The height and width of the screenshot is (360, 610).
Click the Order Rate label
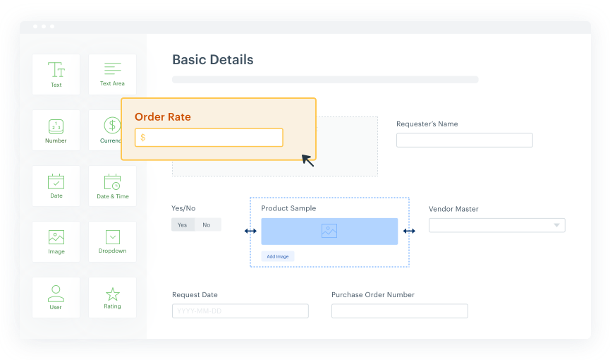coord(163,117)
